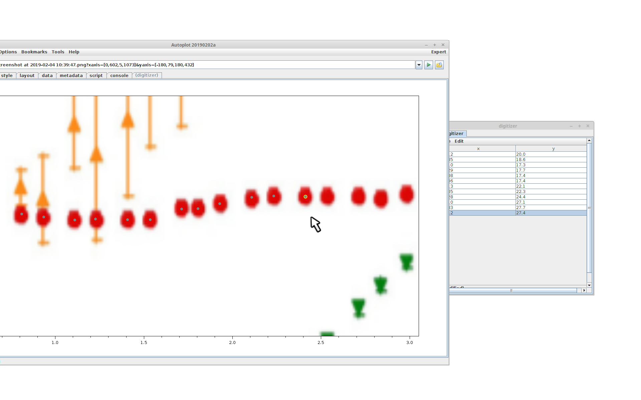Click digitizer table scroll up arrow

589,141
